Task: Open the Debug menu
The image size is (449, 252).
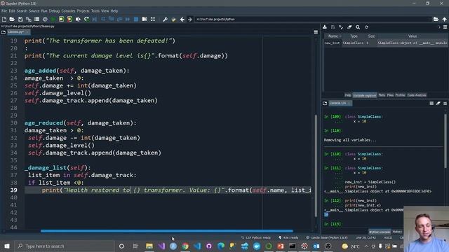Action: click(x=54, y=11)
